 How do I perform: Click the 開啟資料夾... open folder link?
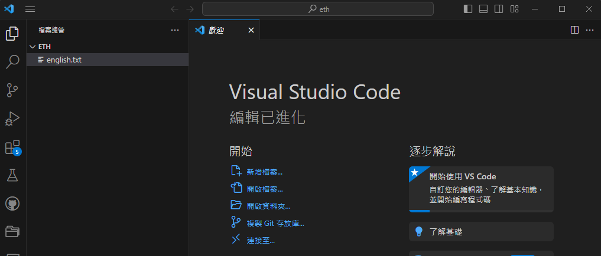(x=269, y=206)
